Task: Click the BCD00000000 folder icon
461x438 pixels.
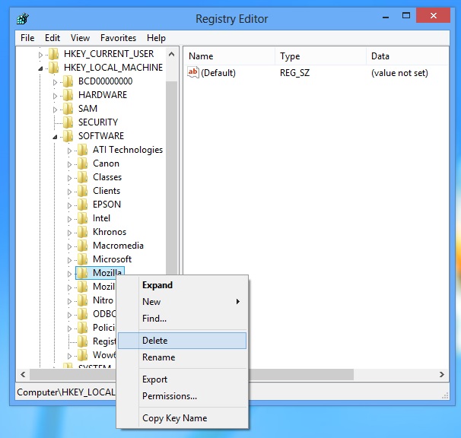Action: point(68,81)
